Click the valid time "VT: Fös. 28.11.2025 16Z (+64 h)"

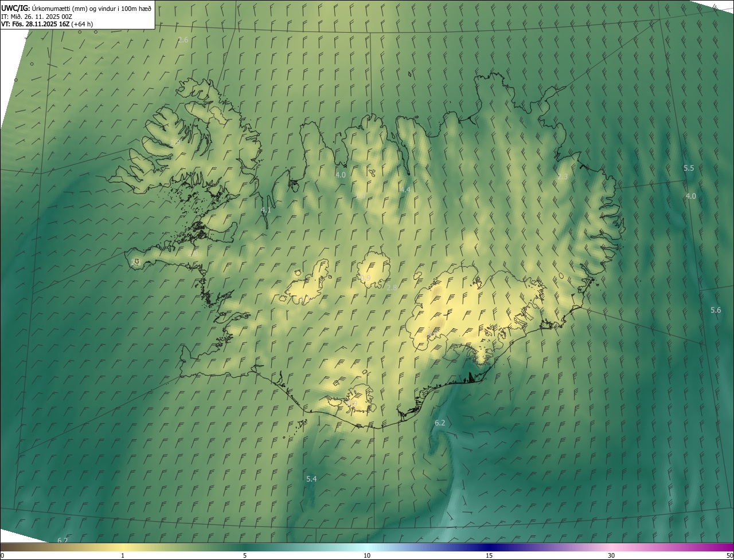pyautogui.click(x=47, y=24)
